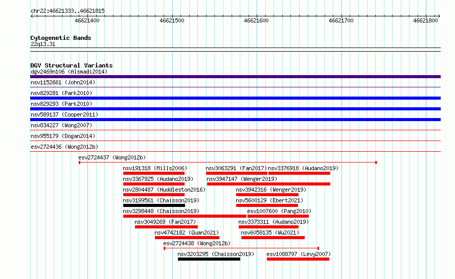Click the nsv4742182 (Quan2021) label
This screenshot has width=455, height=279.
click(x=187, y=232)
